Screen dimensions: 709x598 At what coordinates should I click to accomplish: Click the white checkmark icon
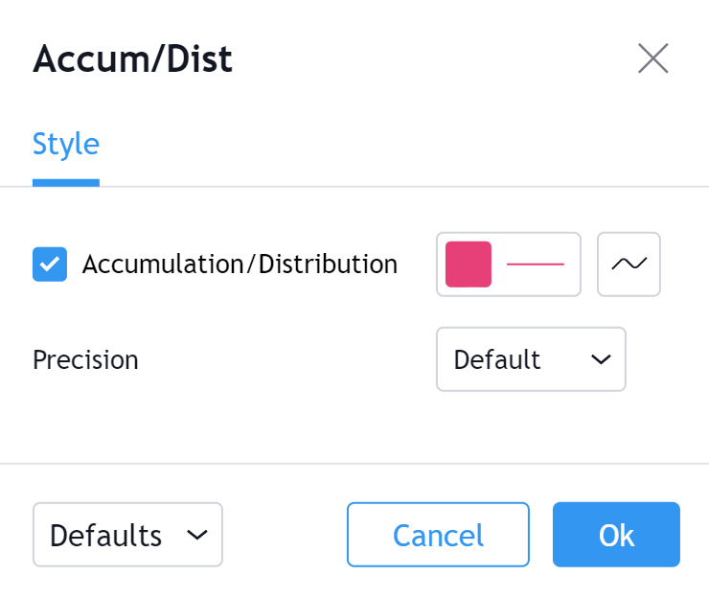(x=50, y=264)
